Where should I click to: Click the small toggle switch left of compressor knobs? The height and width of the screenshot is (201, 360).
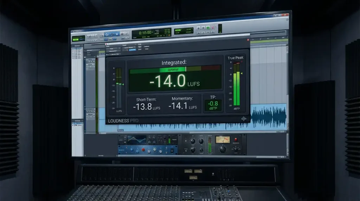(186, 141)
